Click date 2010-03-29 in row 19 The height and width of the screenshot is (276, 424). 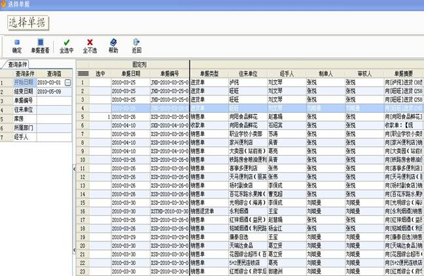[x=124, y=238]
